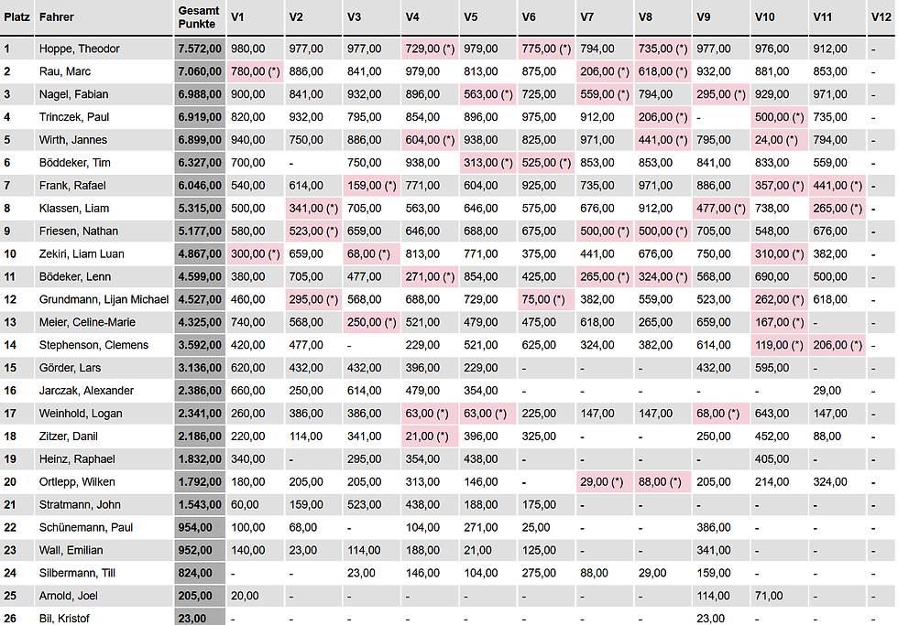This screenshot has width=898, height=625.
Task: Click highlighted V10 cell 24,00 (*)
Action: 779,140
